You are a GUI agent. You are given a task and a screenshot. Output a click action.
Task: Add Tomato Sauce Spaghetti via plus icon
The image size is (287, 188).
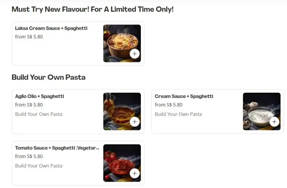tap(135, 173)
